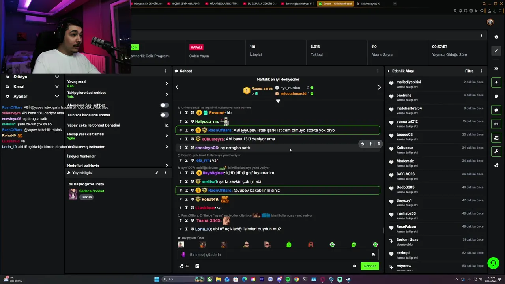The width and height of the screenshot is (505, 284).
Task: Edit stream info with pencil icon
Action: pyautogui.click(x=157, y=173)
